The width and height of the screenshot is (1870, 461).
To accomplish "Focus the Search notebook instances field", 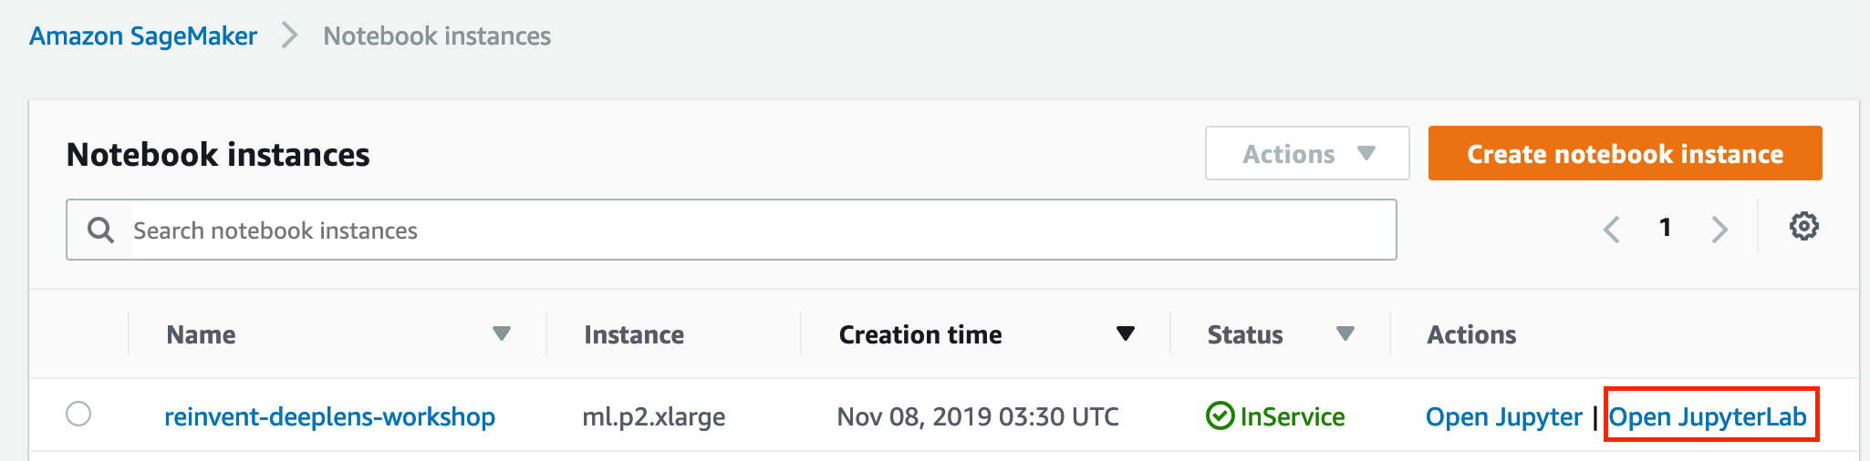I will pyautogui.click(x=731, y=230).
